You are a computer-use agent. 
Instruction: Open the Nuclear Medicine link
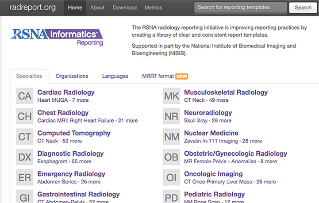211,133
